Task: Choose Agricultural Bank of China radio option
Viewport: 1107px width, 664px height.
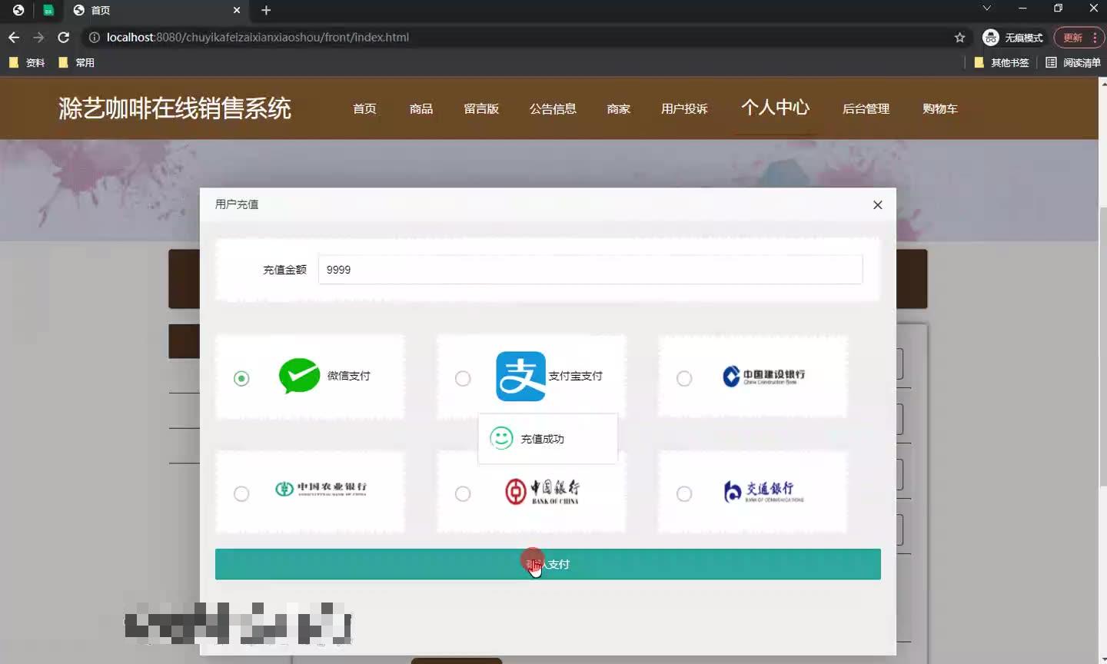Action: (x=241, y=493)
